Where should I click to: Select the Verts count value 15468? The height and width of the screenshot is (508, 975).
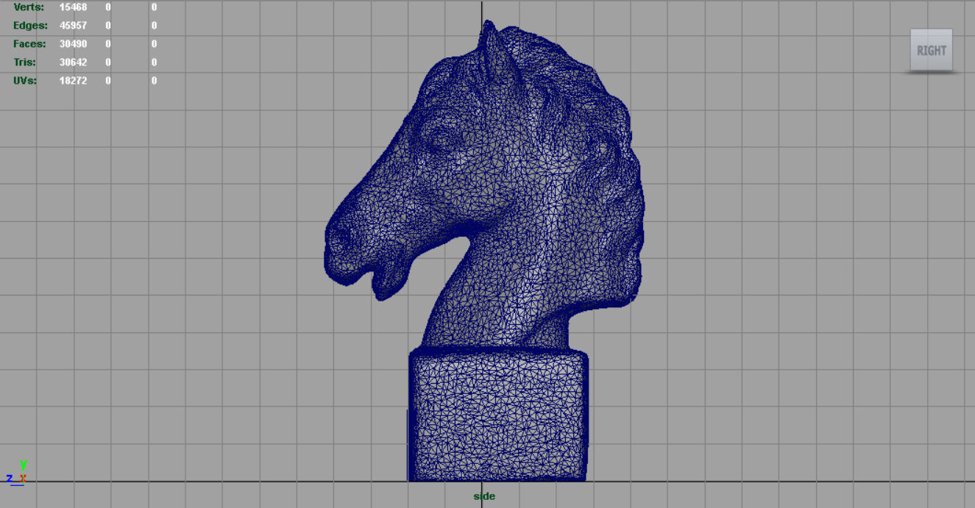click(x=73, y=7)
